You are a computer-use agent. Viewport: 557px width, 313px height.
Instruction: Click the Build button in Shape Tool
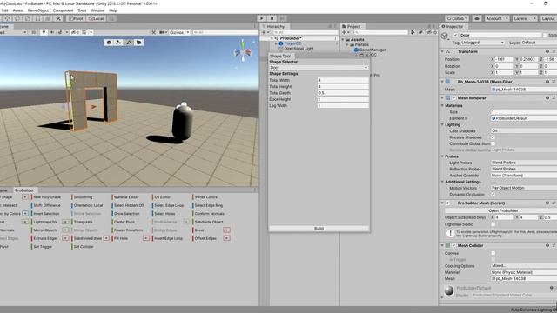point(319,228)
